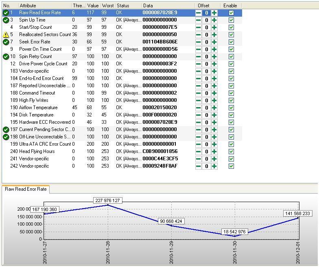Select the Power On Time Count attribute

(x=122, y=50)
